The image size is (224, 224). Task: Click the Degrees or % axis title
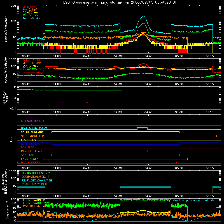coord(7,210)
